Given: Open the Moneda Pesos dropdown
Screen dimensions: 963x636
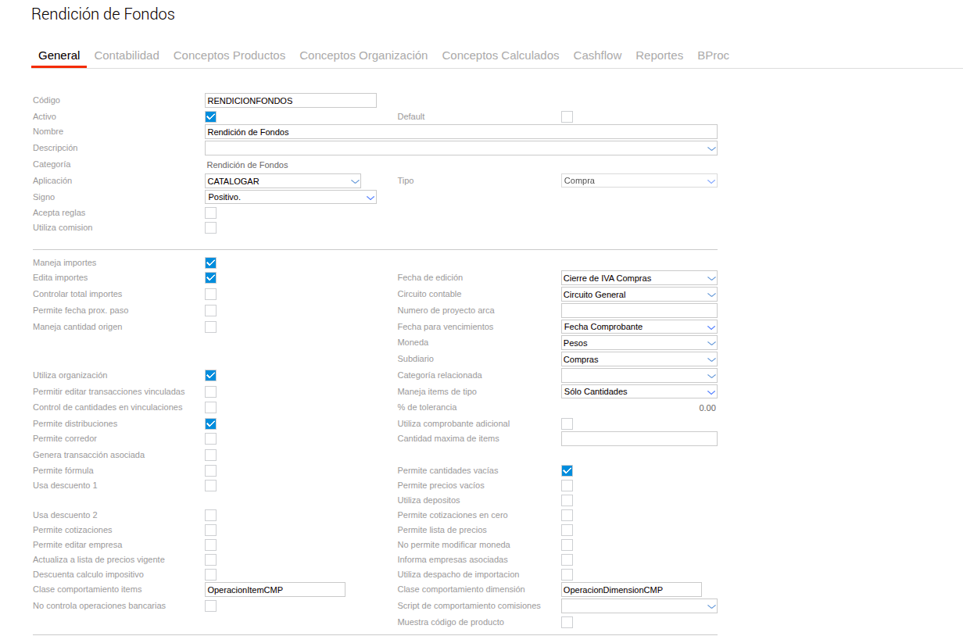Looking at the screenshot, I should pyautogui.click(x=639, y=343).
